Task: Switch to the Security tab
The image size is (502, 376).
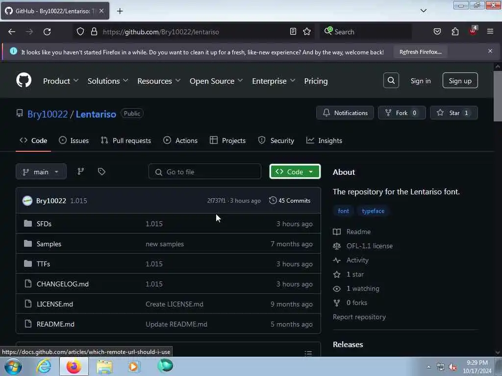Action: pyautogui.click(x=276, y=141)
